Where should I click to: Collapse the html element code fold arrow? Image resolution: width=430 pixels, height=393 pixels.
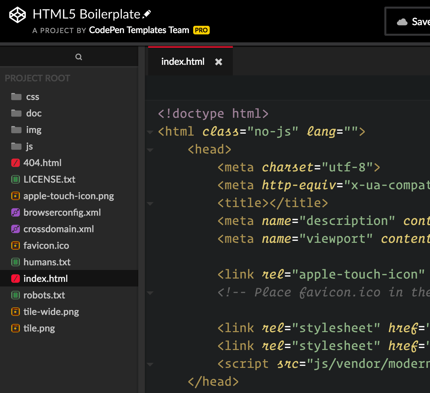[150, 132]
